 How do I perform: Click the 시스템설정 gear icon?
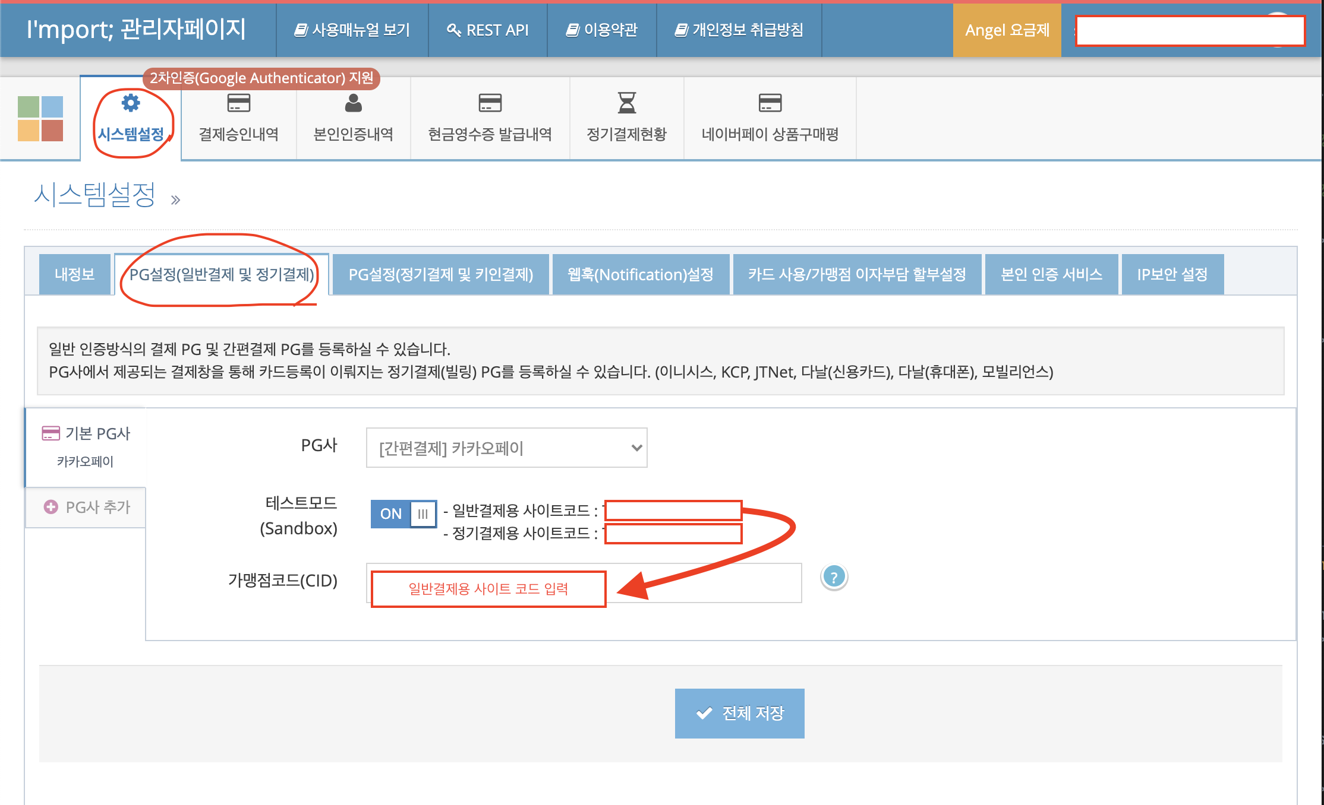pos(130,103)
